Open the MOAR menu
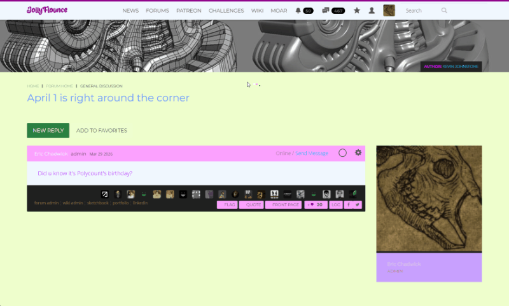The width and height of the screenshot is (509, 306). point(278,11)
